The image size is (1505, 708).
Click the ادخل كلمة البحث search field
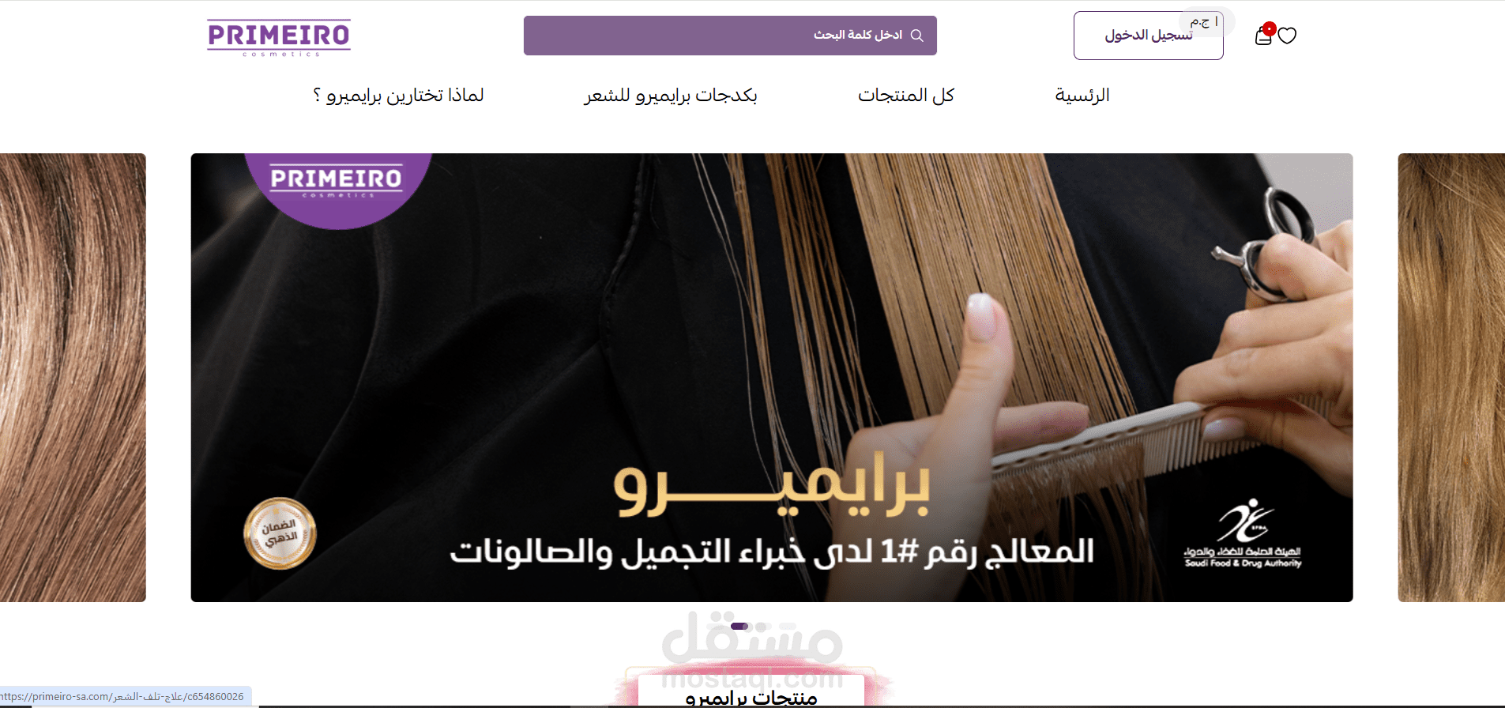point(730,36)
